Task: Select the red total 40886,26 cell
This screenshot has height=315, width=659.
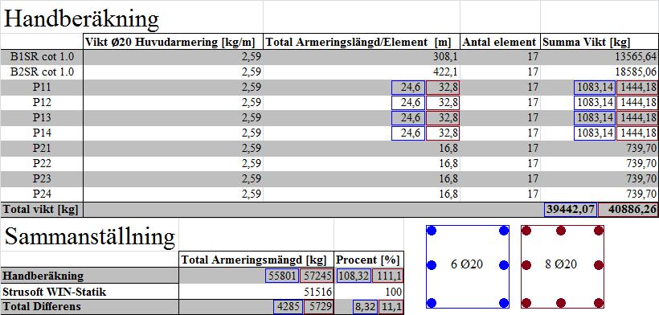Action: [628, 210]
